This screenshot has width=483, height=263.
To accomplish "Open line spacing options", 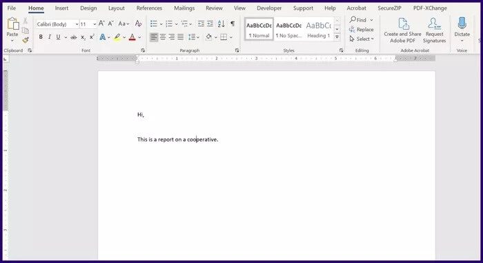I will [194, 37].
